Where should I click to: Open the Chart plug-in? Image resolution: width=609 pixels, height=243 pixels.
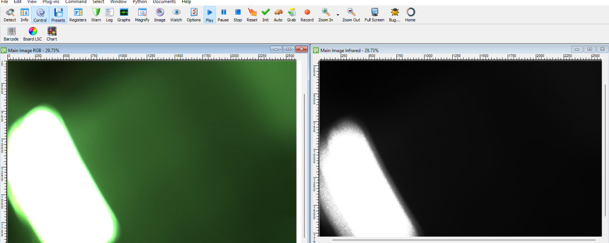(52, 34)
